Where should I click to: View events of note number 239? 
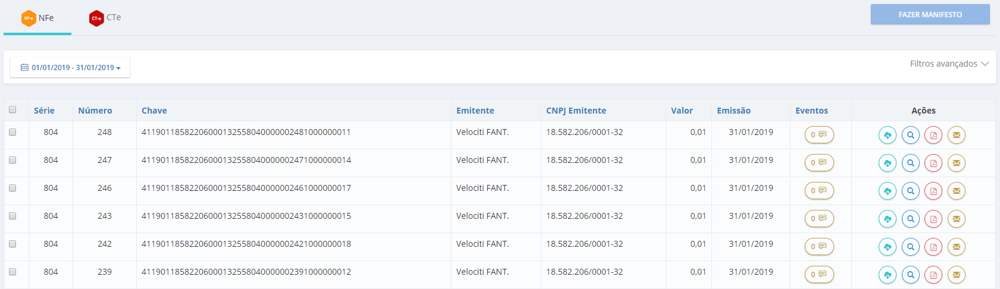(x=819, y=274)
